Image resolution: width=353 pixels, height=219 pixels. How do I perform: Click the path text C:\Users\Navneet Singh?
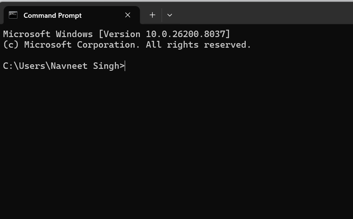60,66
